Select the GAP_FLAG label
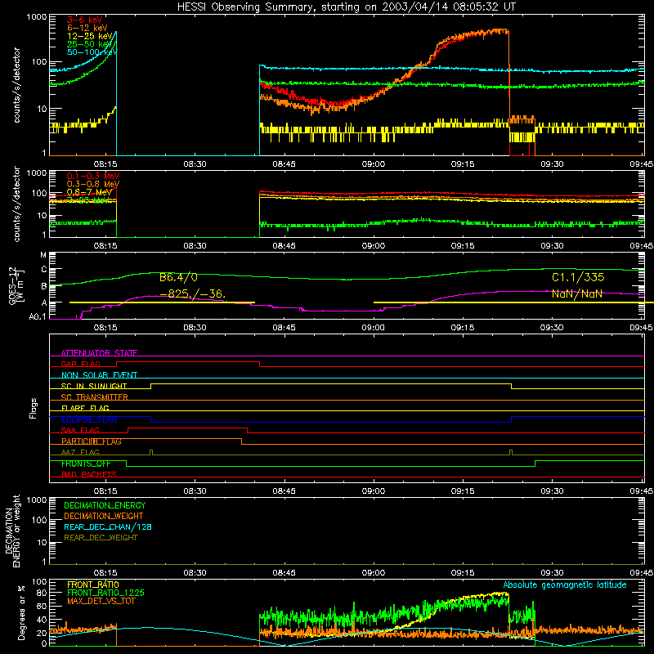654x654 pixels. point(80,364)
